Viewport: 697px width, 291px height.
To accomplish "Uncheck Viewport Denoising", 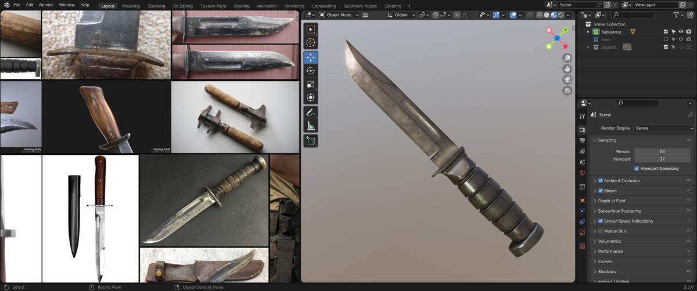I will [637, 169].
